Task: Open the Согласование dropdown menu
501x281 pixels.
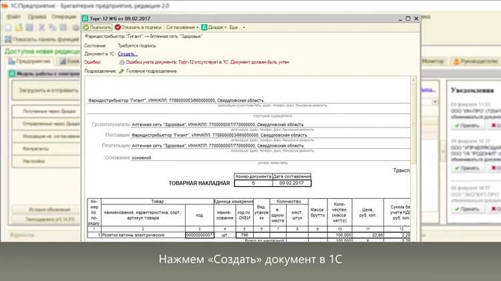Action: click(x=182, y=27)
